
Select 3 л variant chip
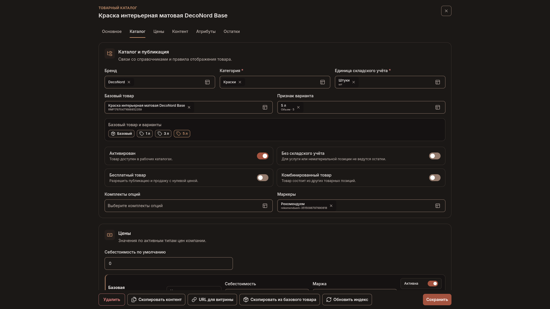point(163,134)
